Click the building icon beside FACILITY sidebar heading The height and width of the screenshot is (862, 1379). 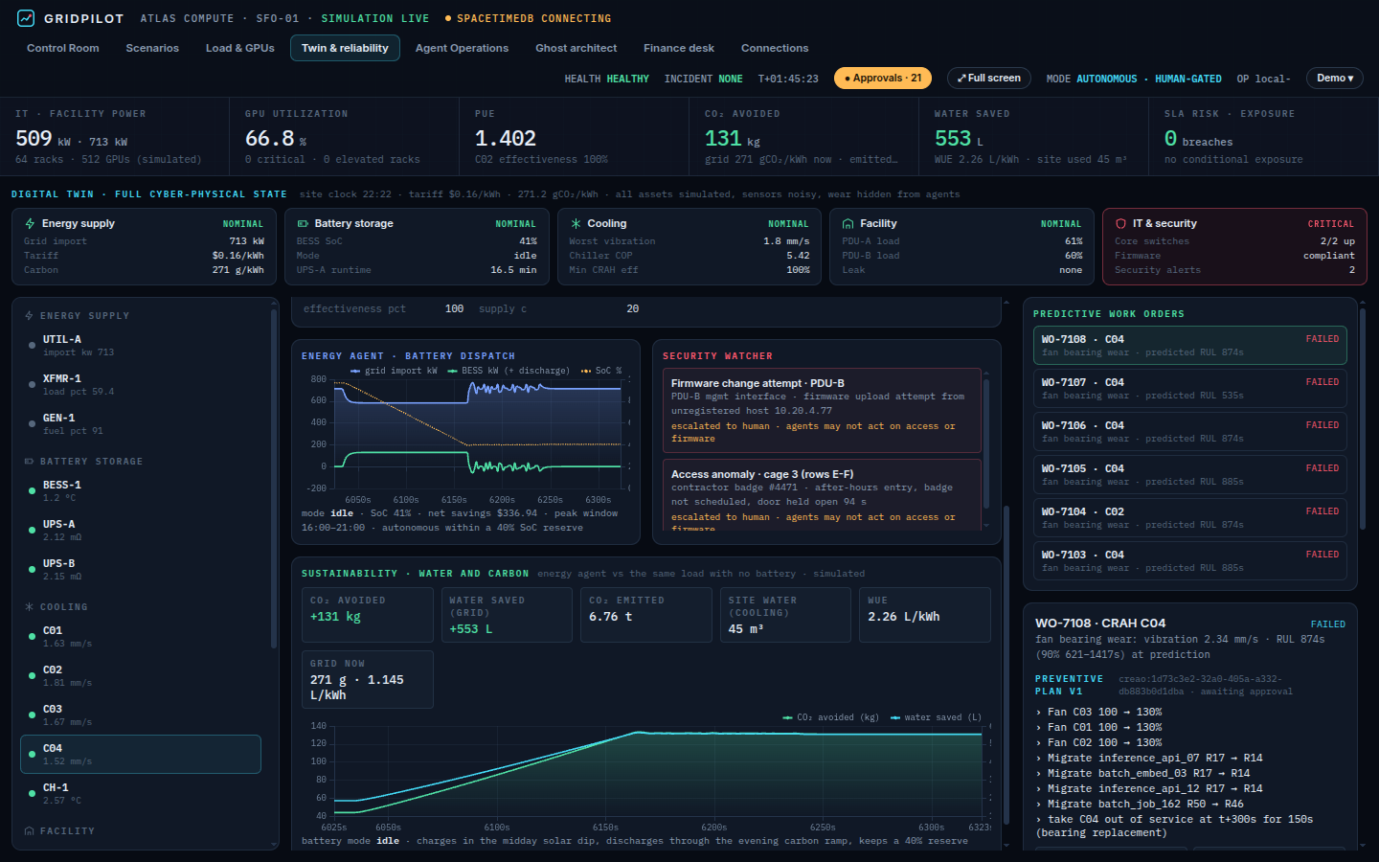coord(29,831)
